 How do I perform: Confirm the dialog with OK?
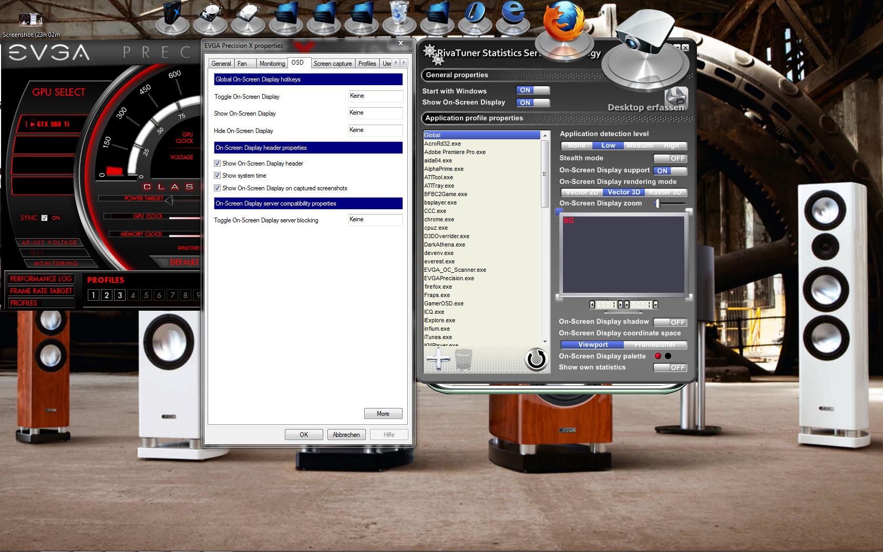point(304,435)
